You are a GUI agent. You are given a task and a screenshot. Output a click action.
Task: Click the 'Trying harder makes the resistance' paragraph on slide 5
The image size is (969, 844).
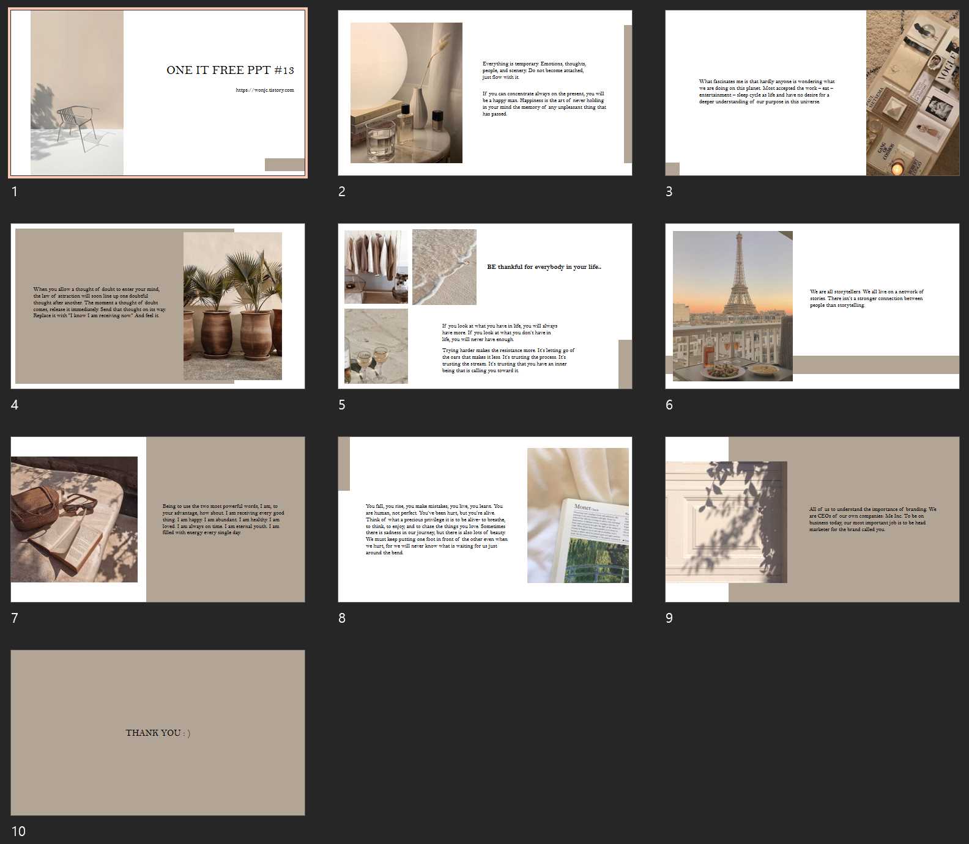508,361
